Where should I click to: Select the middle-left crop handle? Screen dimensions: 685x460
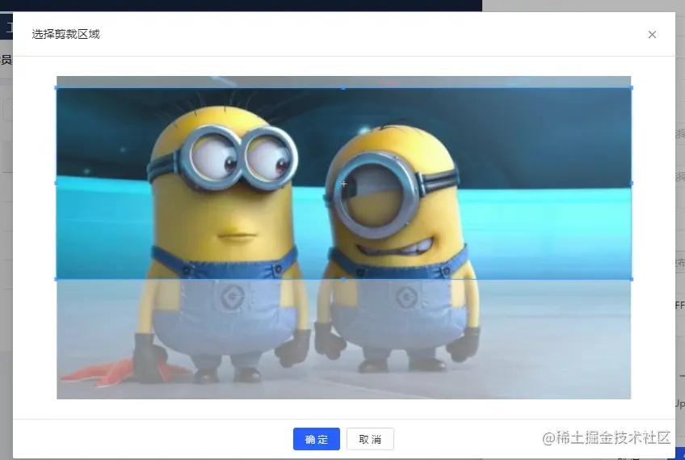point(57,184)
